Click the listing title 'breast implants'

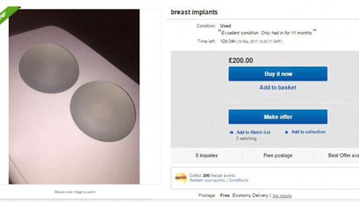click(x=194, y=12)
